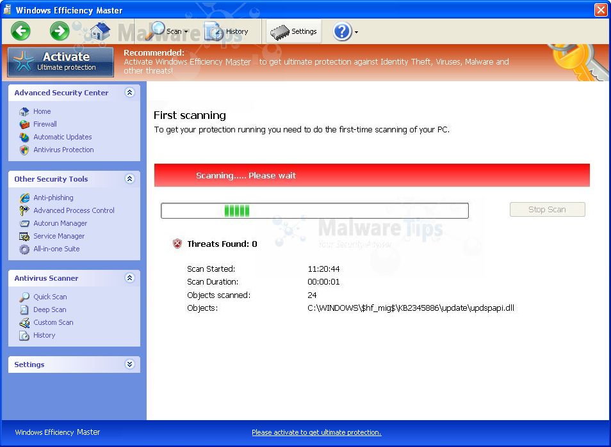Image resolution: width=611 pixels, height=447 pixels.
Task: Click the Advanced Security Center header
Action: [x=74, y=93]
